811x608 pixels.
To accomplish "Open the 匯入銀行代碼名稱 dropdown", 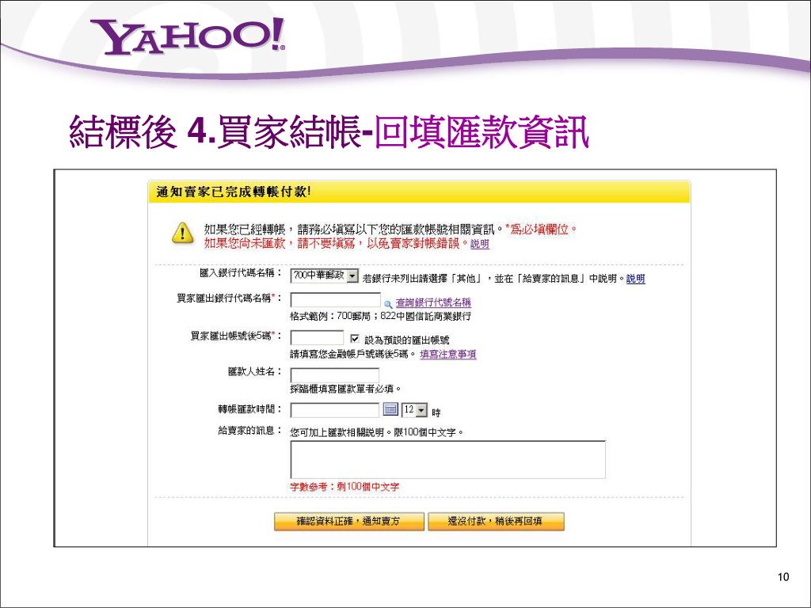I will [x=324, y=276].
